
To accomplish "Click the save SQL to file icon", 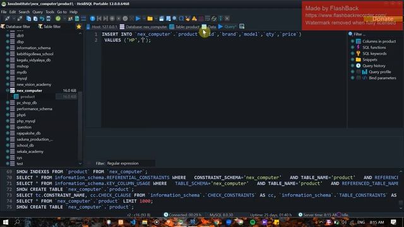I will [x=162, y=18].
